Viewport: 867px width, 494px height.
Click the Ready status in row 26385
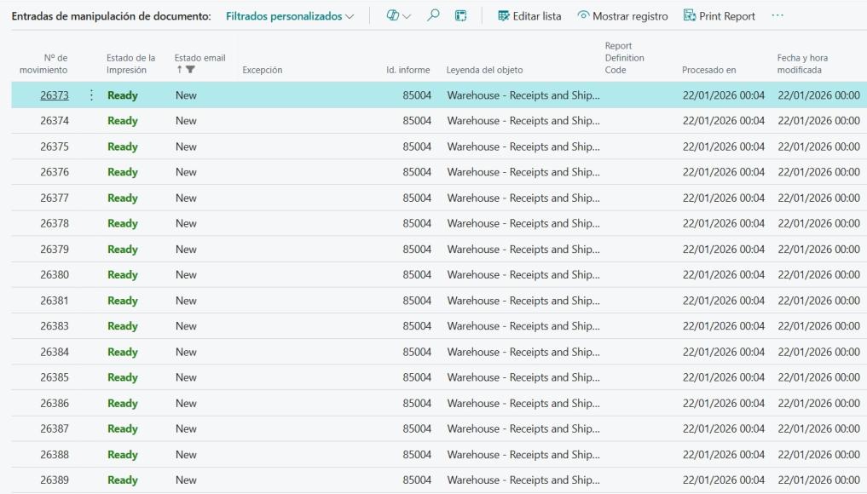point(122,377)
